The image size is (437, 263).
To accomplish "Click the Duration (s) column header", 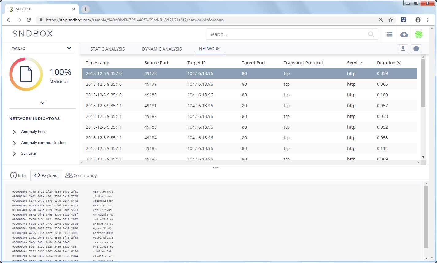I will click(x=389, y=63).
